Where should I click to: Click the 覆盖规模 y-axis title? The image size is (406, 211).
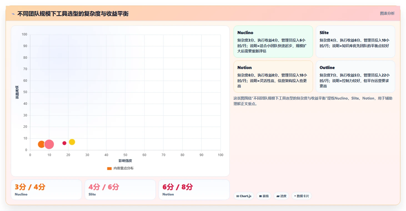coord(17,92)
